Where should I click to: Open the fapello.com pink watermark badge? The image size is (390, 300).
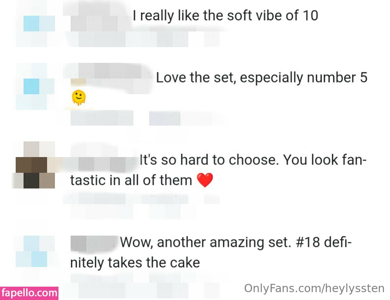tap(29, 293)
